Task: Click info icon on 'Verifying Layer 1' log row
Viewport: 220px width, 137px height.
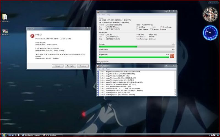Action: tap(98, 95)
